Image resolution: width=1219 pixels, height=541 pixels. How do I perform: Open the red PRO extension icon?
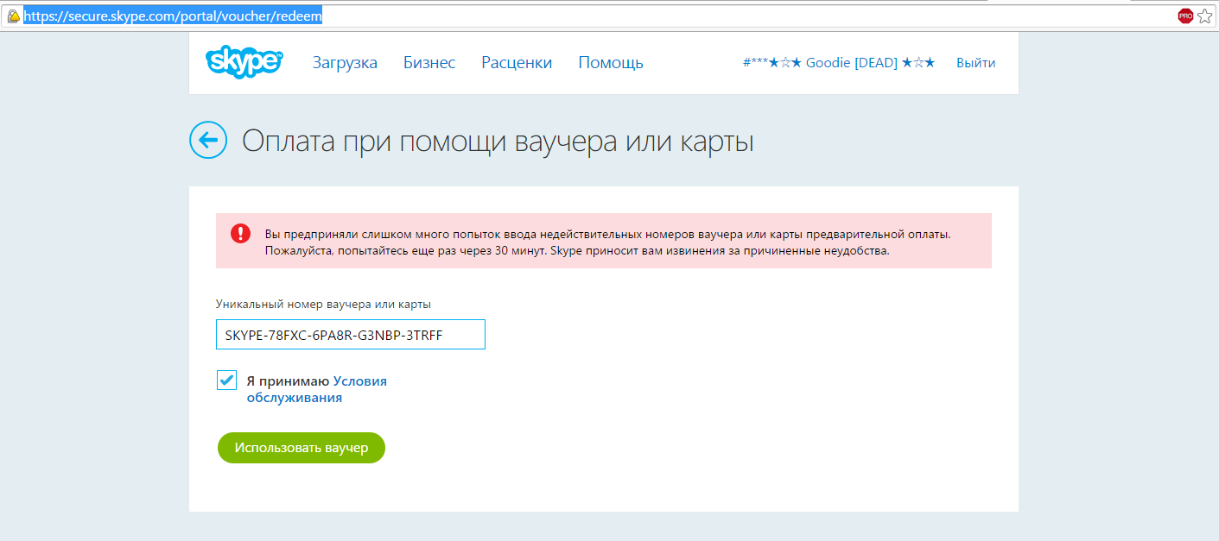(x=1185, y=16)
